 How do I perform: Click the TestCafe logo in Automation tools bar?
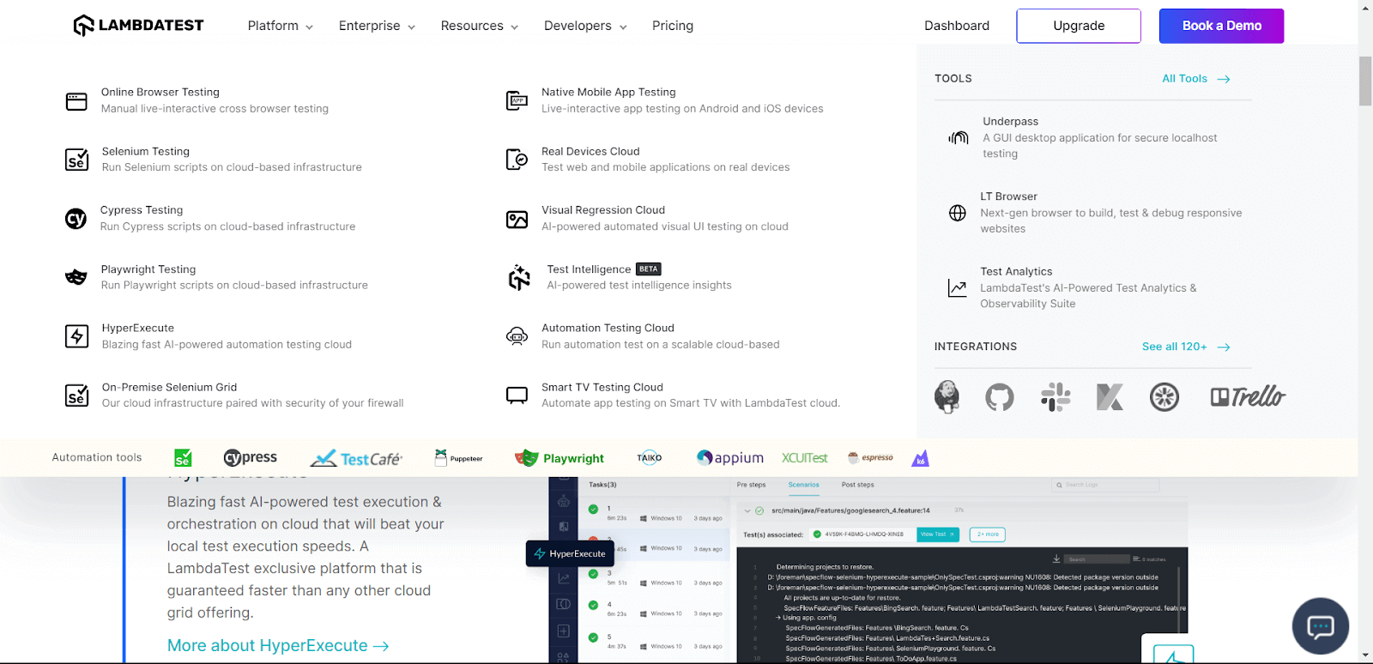tap(356, 458)
